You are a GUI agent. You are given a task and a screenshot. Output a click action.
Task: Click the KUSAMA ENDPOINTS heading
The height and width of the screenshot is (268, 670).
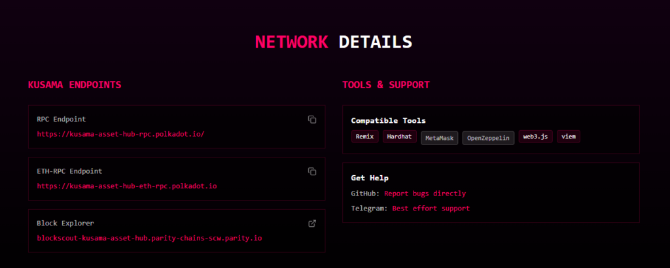pos(75,85)
